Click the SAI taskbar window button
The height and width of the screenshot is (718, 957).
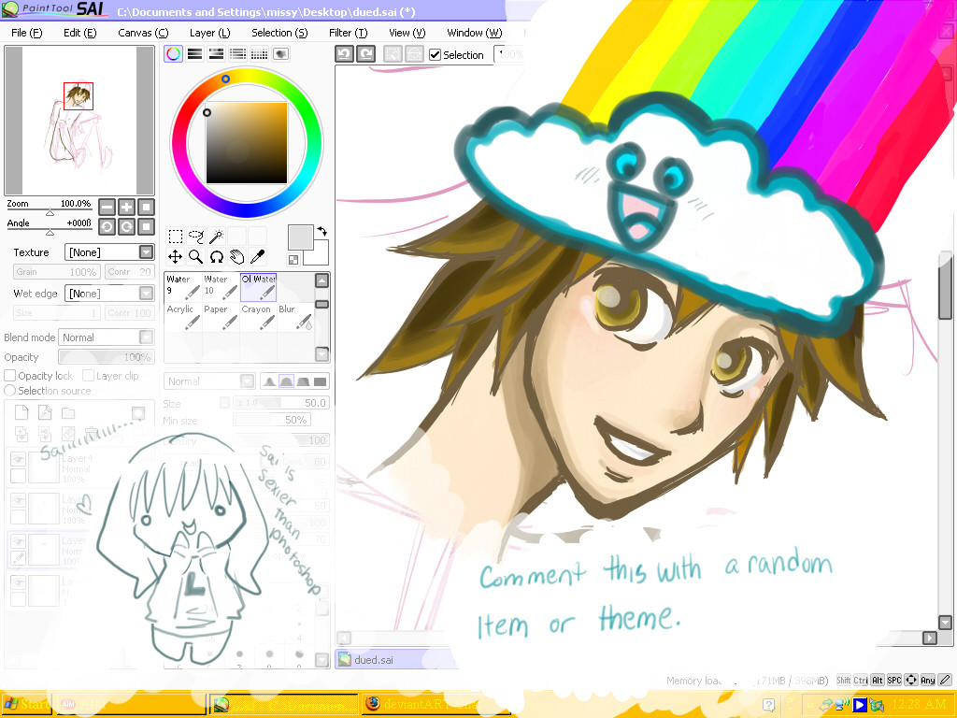(x=284, y=704)
